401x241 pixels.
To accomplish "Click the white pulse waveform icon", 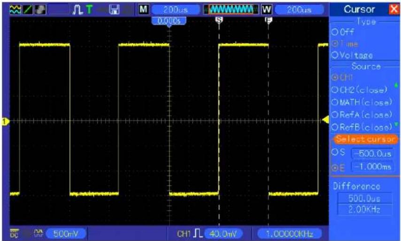I will [77, 10].
